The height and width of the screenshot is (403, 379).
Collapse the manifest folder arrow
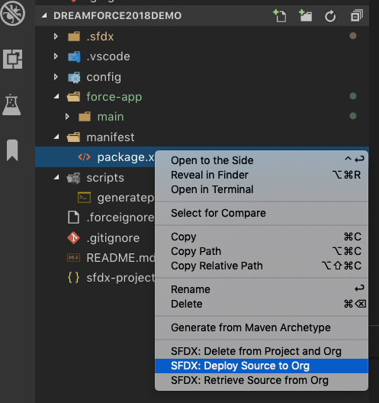(56, 137)
